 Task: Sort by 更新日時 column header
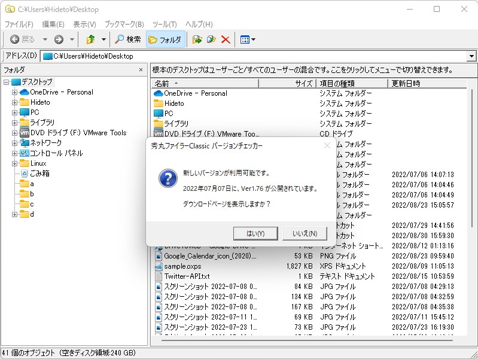coord(427,83)
